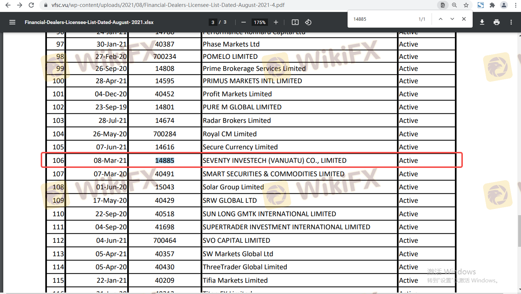Reload the vfsc.vu PDF page
This screenshot has height=294, width=521.
[31, 5]
